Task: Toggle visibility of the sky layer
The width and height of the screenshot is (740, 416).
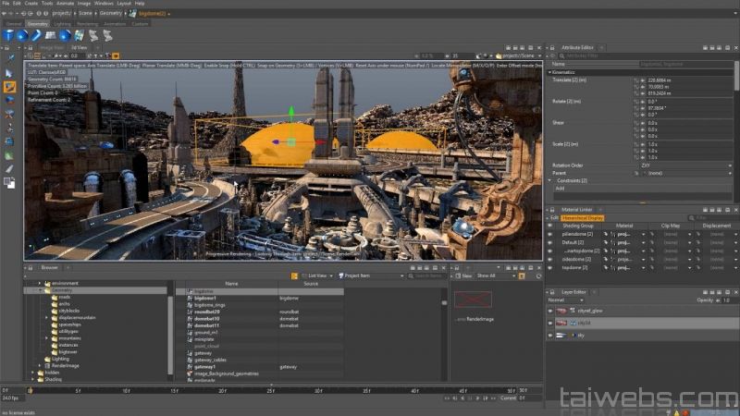Action: (549, 336)
